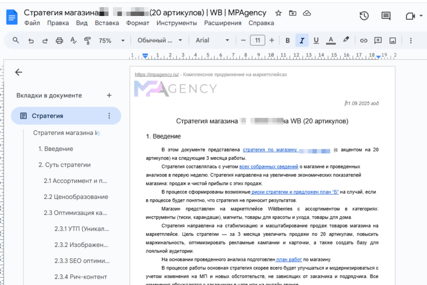The width and height of the screenshot is (427, 285).
Task: Open the Вставка menu
Action: pyautogui.click(x=107, y=23)
